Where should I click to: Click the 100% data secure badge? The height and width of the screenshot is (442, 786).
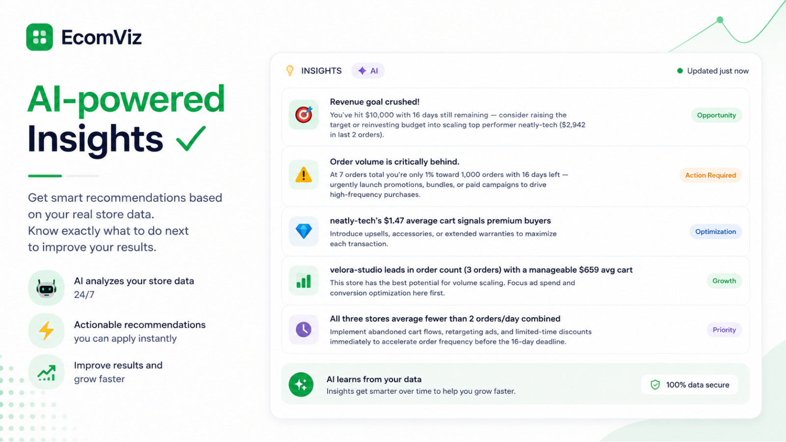pos(689,385)
